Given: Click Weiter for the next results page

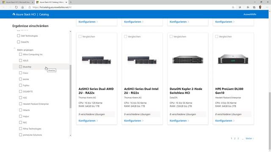Looking at the screenshot, I should tap(249, 138).
